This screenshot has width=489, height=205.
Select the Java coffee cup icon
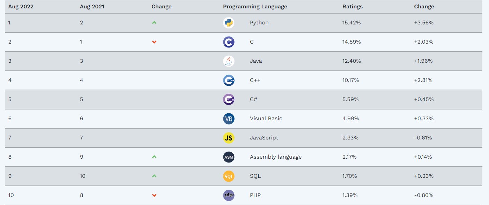(229, 61)
